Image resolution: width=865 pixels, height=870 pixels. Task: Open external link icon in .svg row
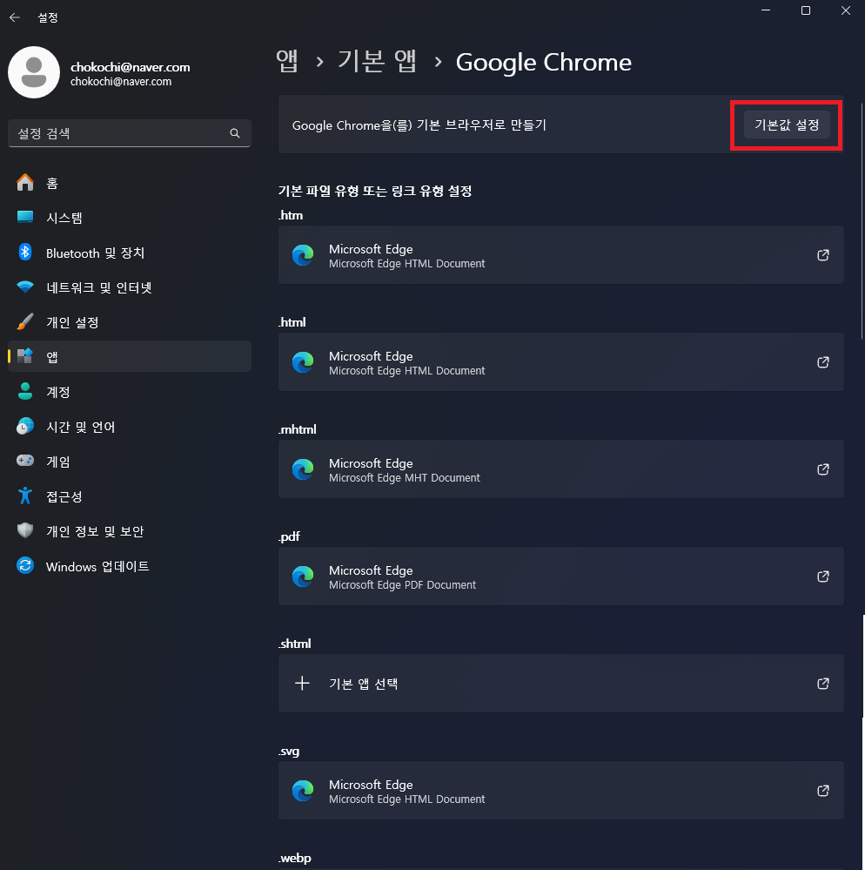823,791
